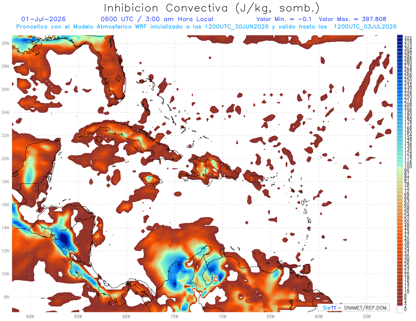Click the "70W" longitude label
Image resolution: width=416 pixels, height=321 pixels.
point(223,316)
